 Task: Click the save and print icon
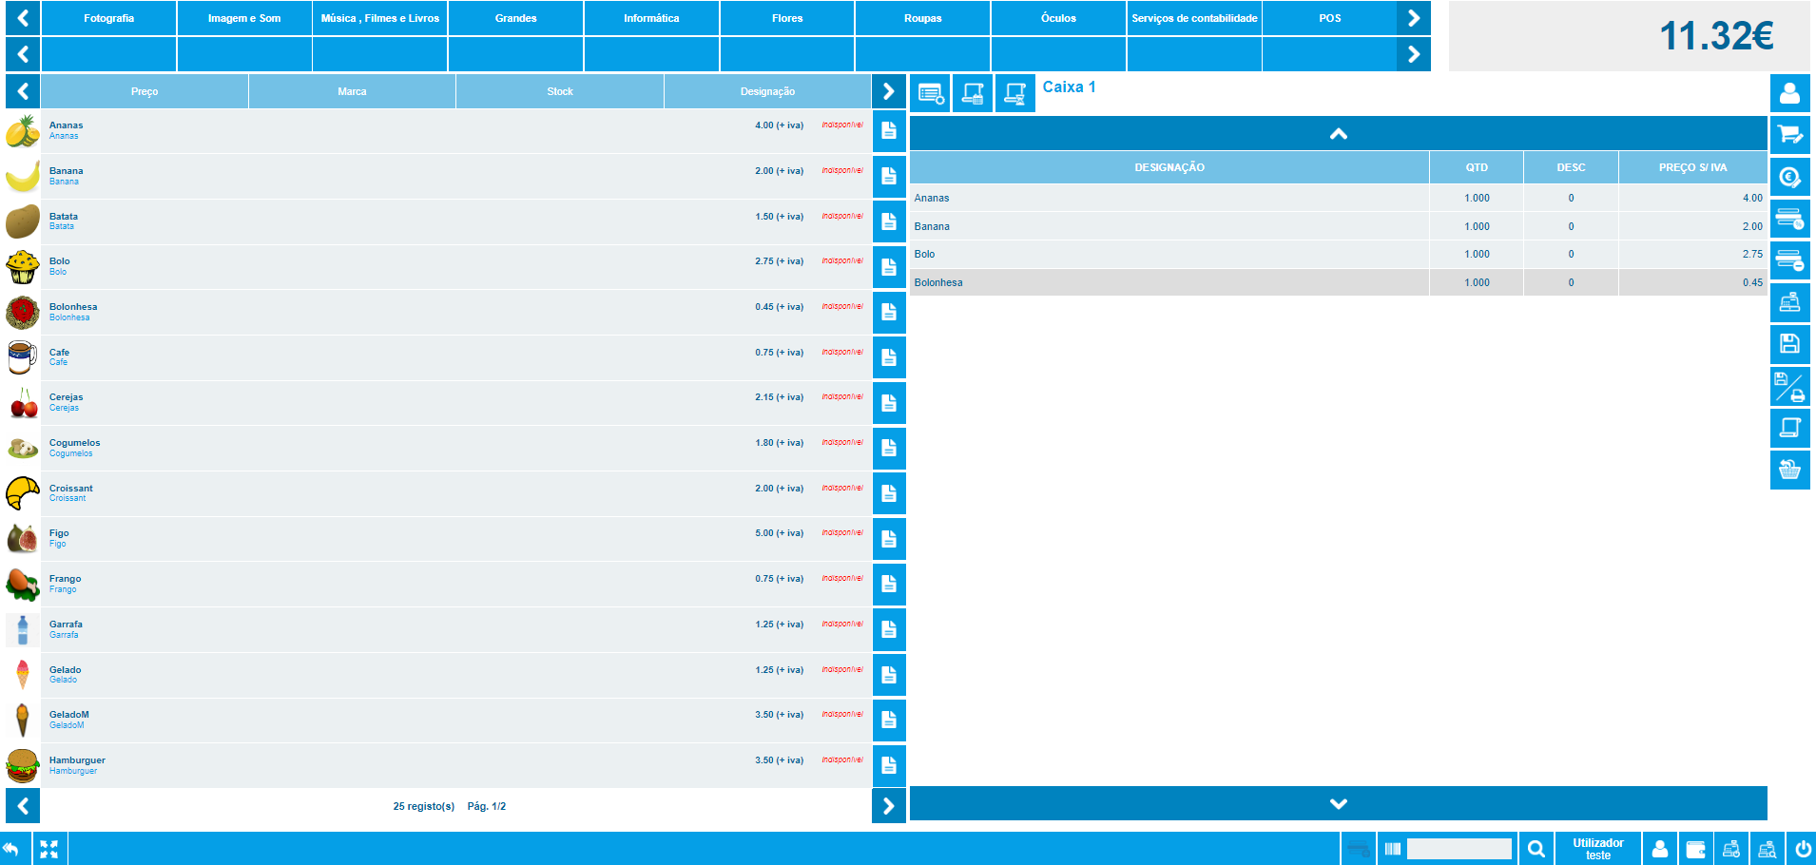1789,386
